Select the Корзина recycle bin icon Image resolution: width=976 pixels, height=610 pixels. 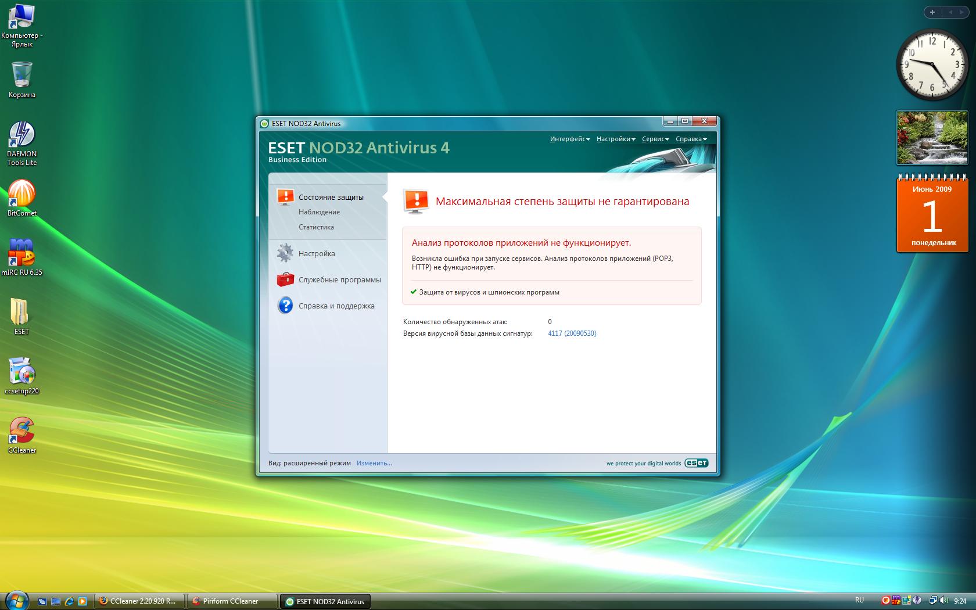[x=22, y=80]
